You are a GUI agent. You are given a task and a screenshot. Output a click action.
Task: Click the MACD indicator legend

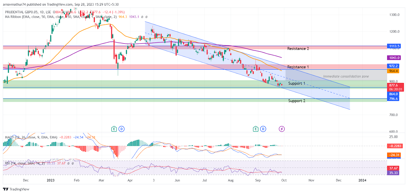click(31, 137)
